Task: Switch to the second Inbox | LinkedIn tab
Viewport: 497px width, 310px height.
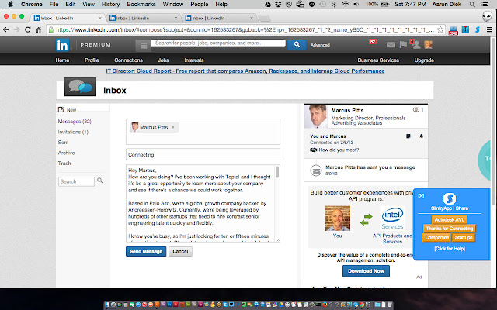Action: pos(143,18)
